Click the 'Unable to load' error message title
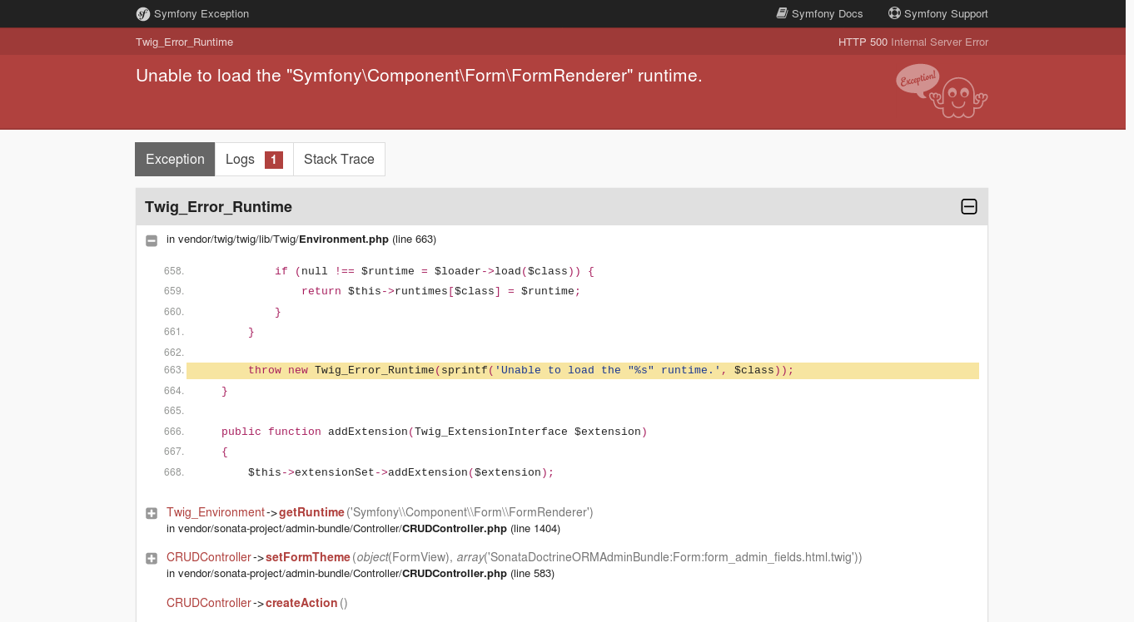Image resolution: width=1134 pixels, height=622 pixels. pyautogui.click(x=419, y=76)
